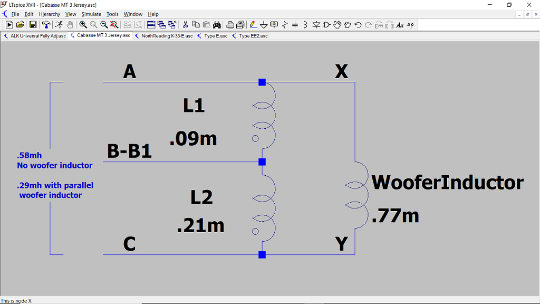Click the node label B-B1
Screen dimensions: 540x304
coord(130,151)
